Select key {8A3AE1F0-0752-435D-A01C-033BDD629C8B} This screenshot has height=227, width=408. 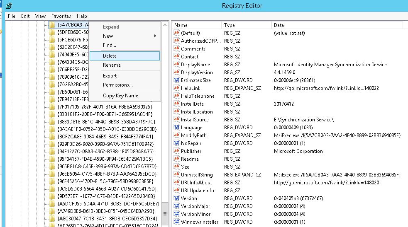pyautogui.click(x=107, y=129)
